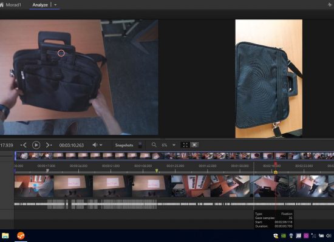This screenshot has height=242, width=334.
Task: Select the green event marker near 00:01:08.000
Action: click(157, 171)
